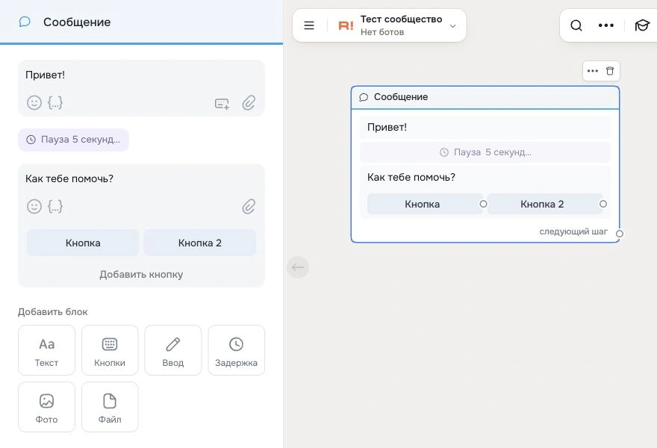Click the следующий шаг connector circle
This screenshot has height=448, width=657.
point(619,234)
